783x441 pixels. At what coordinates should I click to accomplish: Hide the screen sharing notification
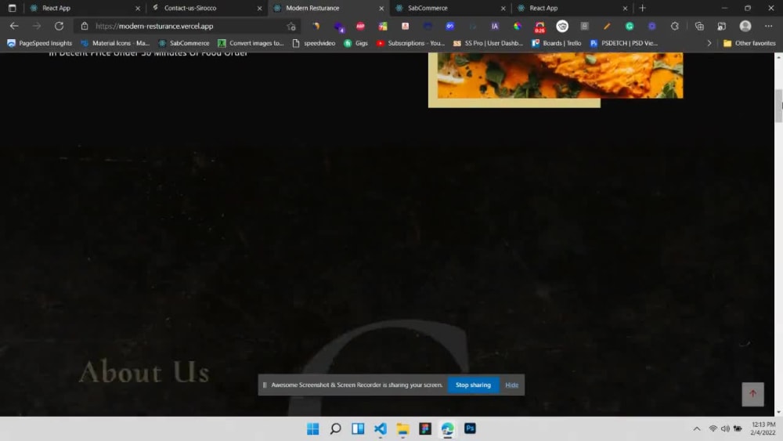coord(511,385)
